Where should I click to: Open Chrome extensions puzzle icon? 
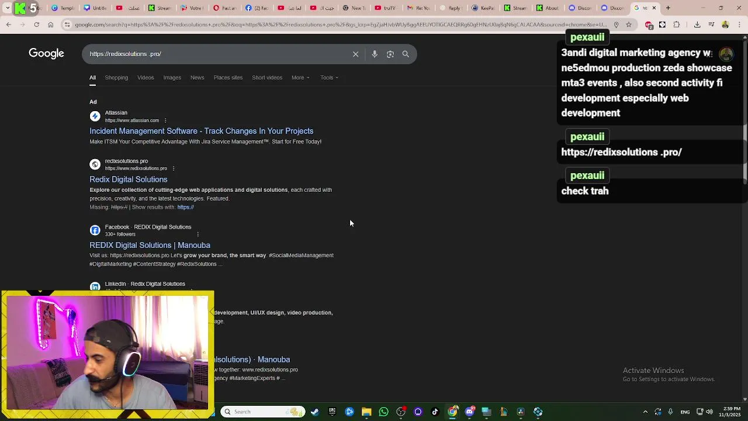click(x=677, y=25)
